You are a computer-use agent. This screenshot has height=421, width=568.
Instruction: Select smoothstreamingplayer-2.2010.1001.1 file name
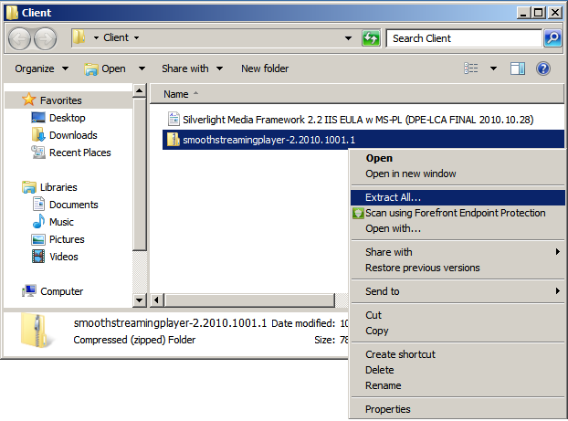pyautogui.click(x=268, y=140)
